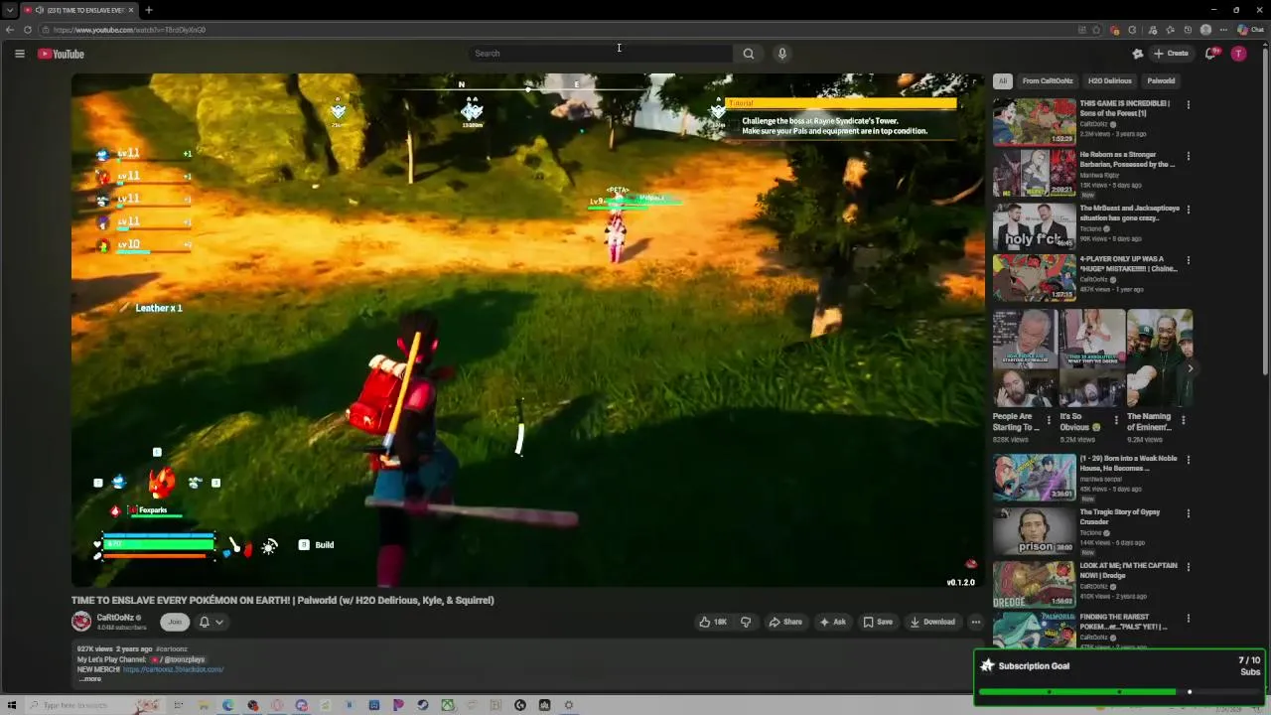The image size is (1271, 715).
Task: Click the Subscription Goal overlay
Action: coord(1119,676)
